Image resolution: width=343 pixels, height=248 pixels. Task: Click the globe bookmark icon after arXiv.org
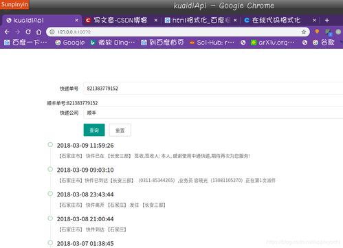coord(305,43)
